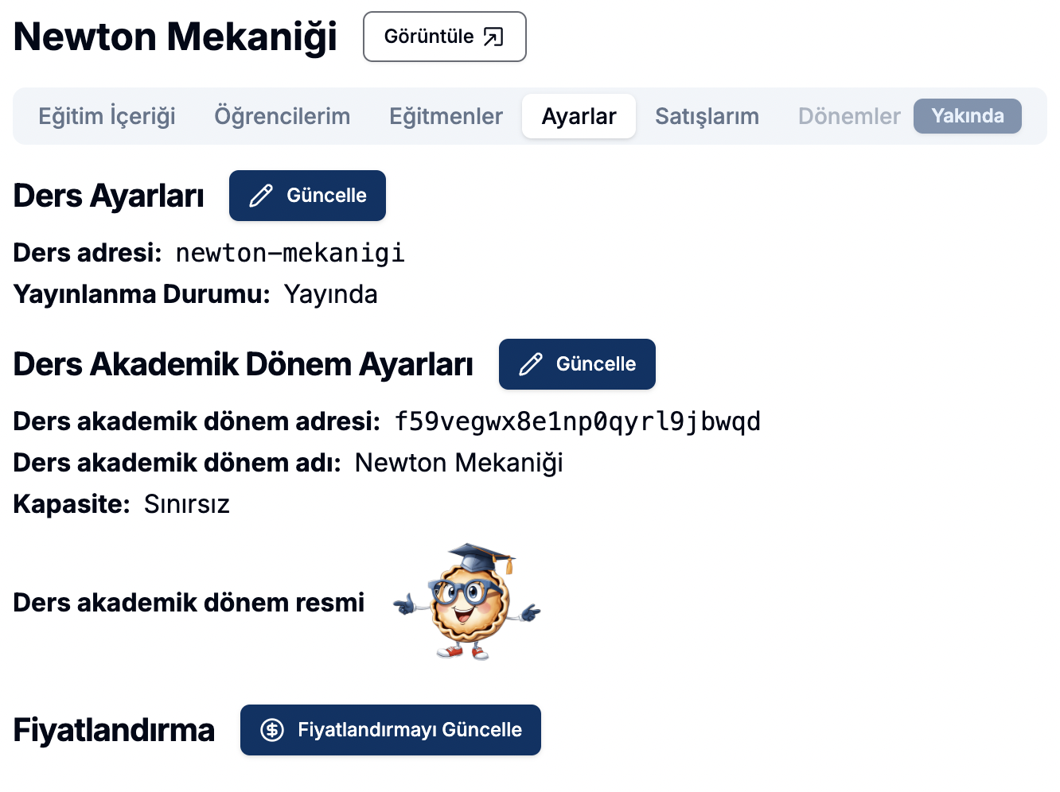
Task: Select the Ayarlar tab
Action: point(579,116)
